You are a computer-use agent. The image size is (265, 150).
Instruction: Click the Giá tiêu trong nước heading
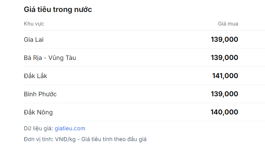[x=58, y=9]
